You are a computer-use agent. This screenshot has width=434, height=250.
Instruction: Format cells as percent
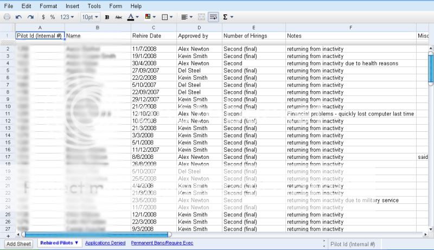[53, 17]
